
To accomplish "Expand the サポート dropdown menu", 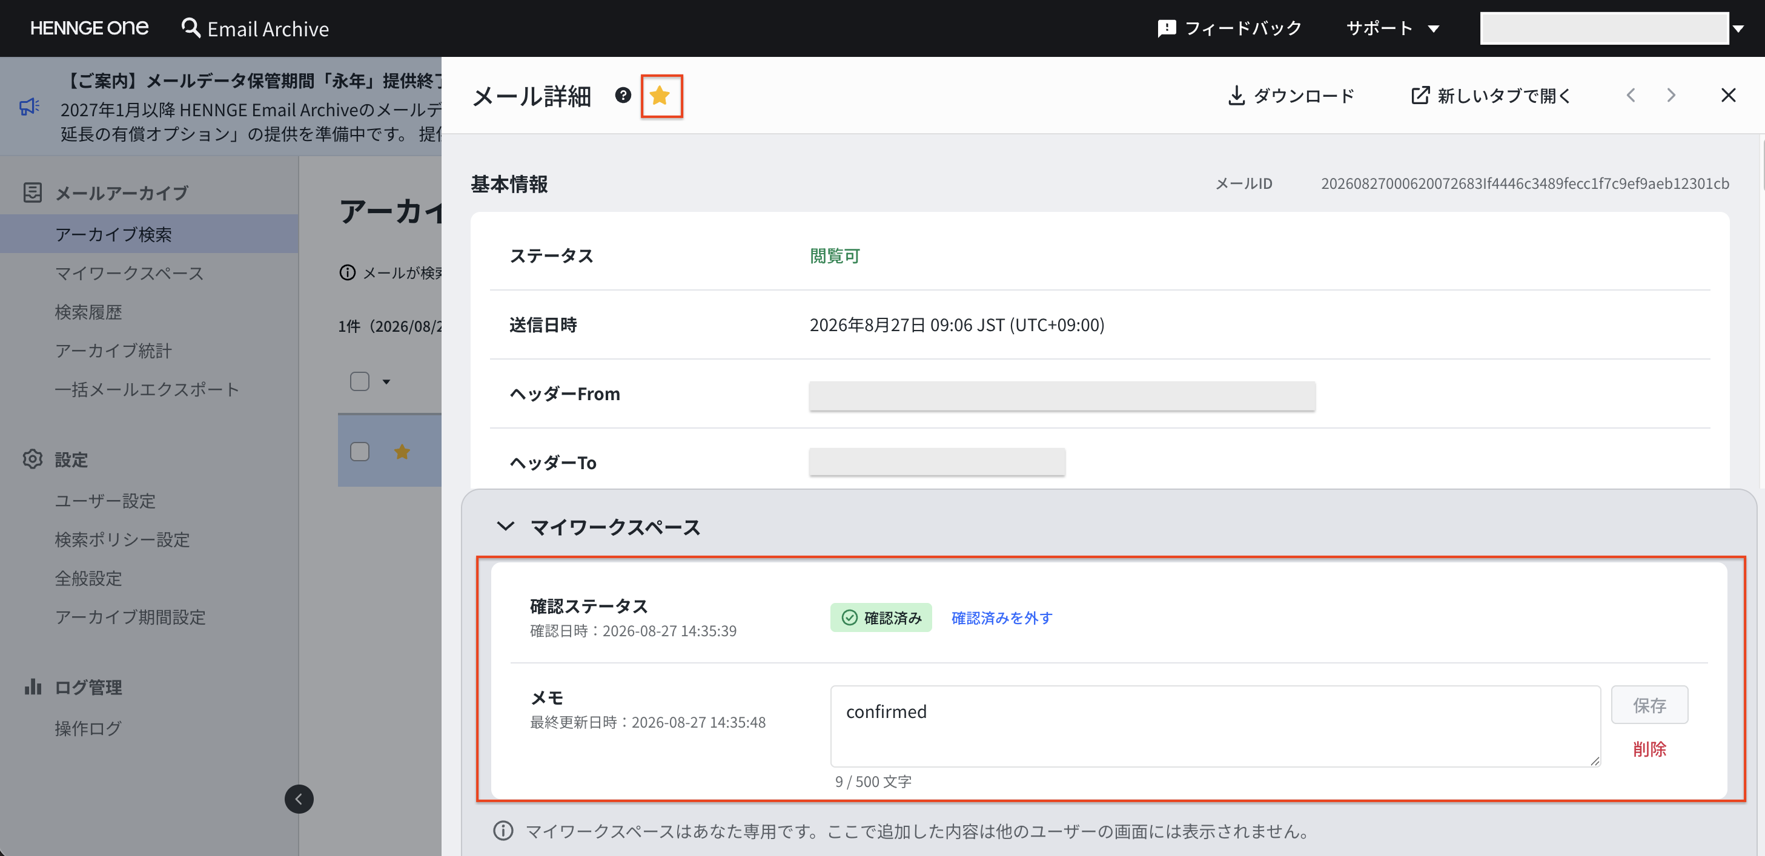I will click(1392, 28).
